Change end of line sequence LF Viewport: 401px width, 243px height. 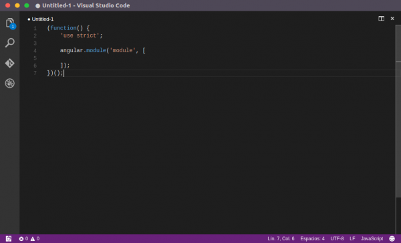coord(352,238)
